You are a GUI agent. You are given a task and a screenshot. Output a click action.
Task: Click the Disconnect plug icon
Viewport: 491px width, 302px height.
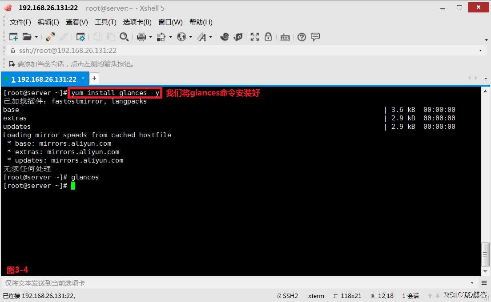click(x=50, y=37)
